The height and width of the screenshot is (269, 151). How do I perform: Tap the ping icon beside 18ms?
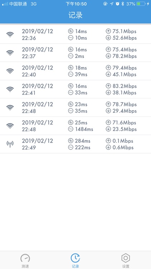[x=70, y=68]
